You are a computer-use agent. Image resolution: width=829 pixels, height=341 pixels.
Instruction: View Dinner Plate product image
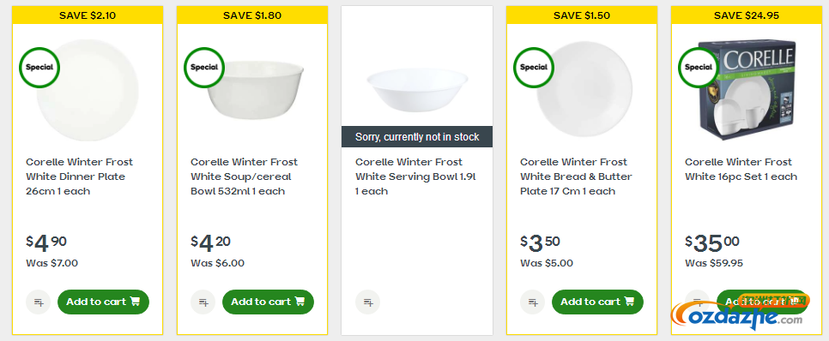[x=88, y=90]
